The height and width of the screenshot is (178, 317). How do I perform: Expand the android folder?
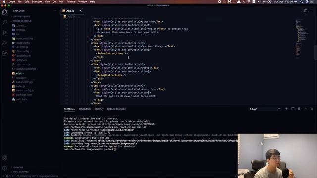pos(19,30)
